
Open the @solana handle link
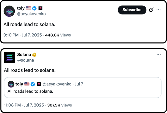[x=25, y=60]
